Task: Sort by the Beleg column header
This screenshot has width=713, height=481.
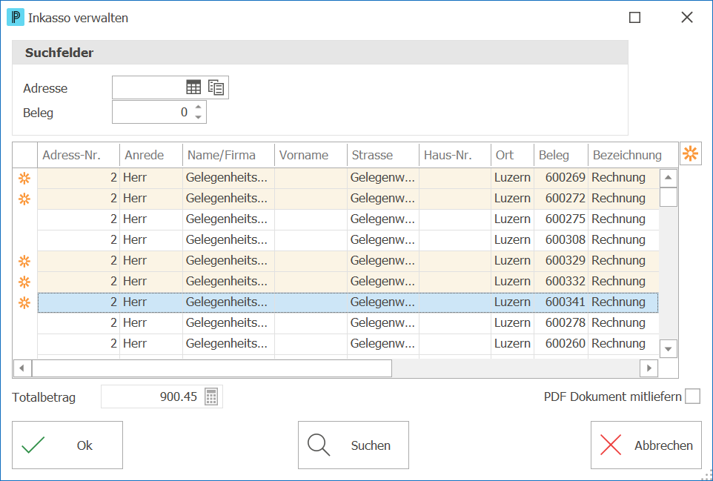Action: 561,155
